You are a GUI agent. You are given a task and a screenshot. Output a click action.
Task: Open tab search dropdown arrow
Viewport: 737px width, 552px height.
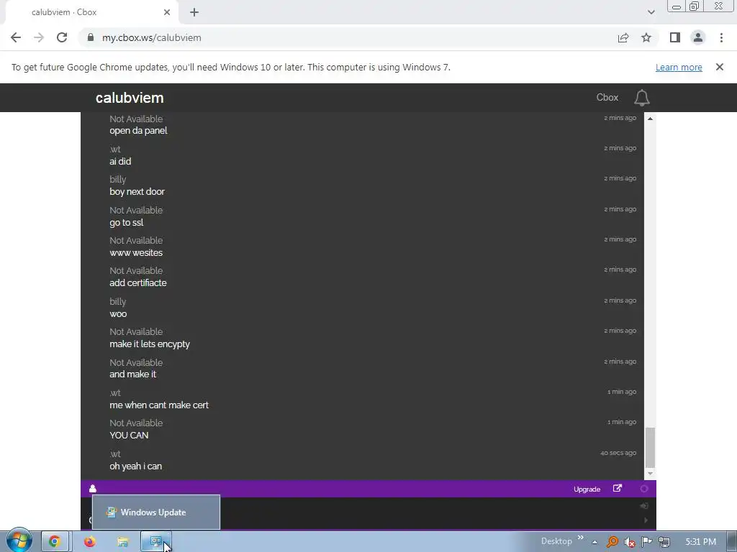(651, 12)
